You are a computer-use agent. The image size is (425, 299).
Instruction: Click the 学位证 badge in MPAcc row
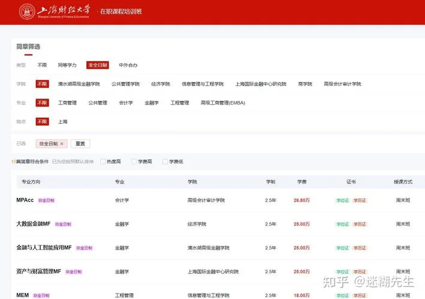click(343, 200)
